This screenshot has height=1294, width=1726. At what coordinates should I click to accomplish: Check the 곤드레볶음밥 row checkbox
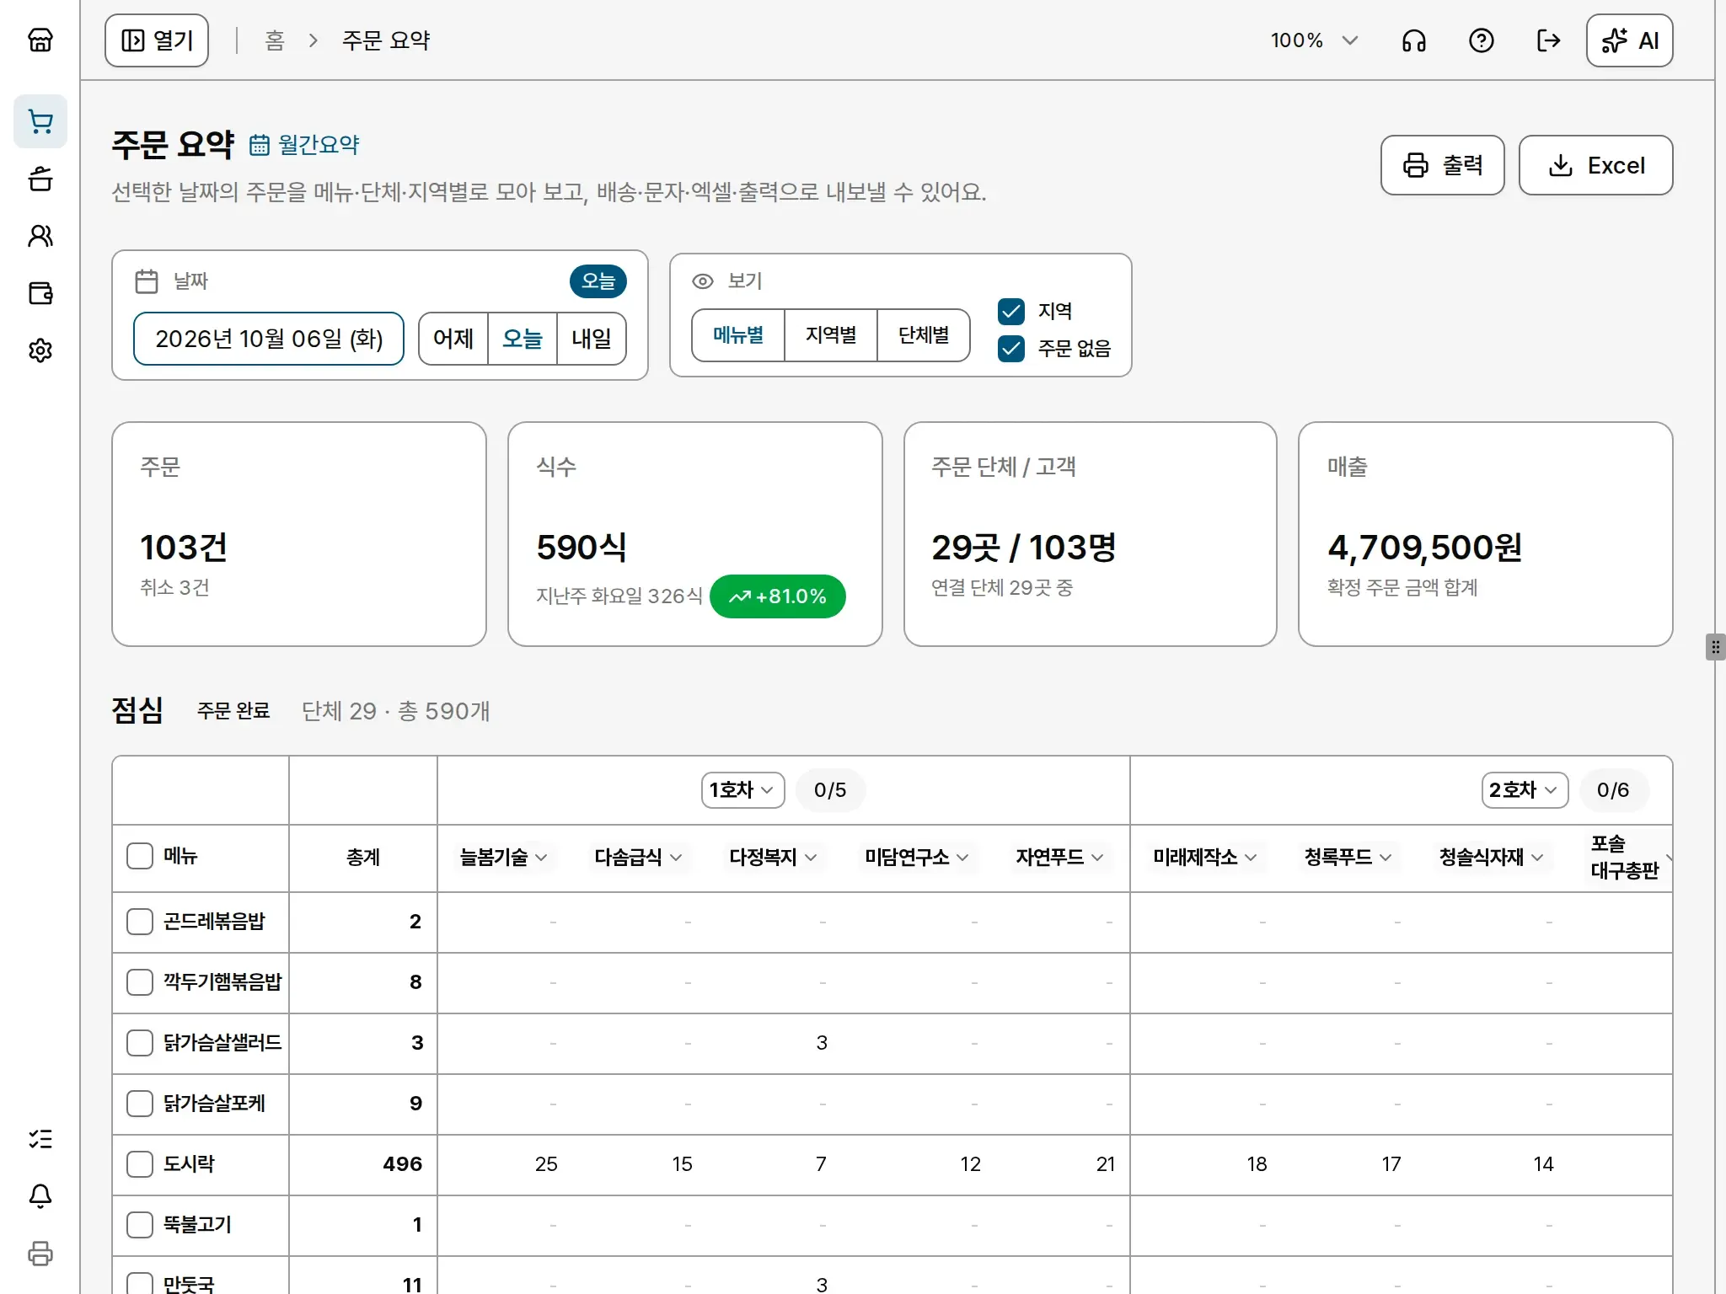[x=140, y=922]
